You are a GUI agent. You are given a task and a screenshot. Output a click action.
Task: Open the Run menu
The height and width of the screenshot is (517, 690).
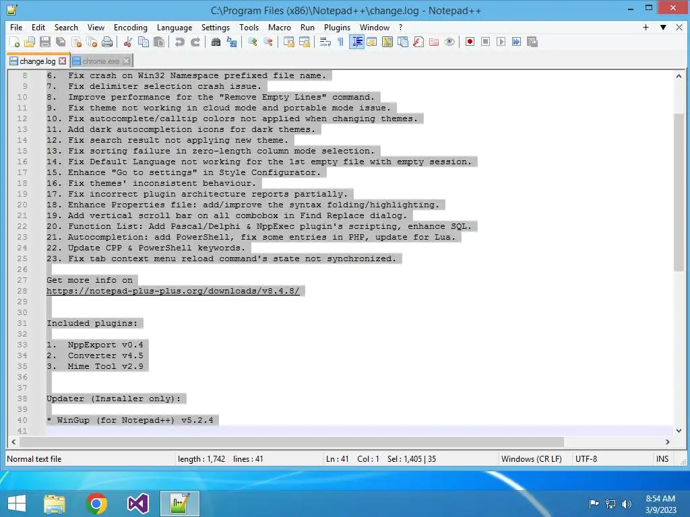[x=307, y=27]
